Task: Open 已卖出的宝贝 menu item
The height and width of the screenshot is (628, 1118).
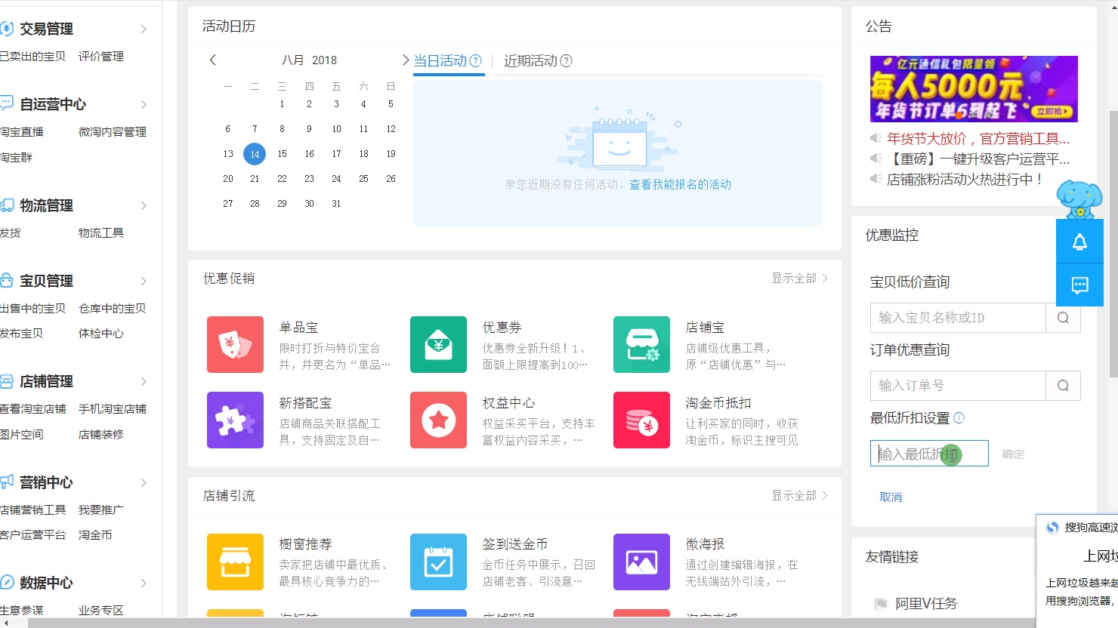Action: (x=32, y=57)
